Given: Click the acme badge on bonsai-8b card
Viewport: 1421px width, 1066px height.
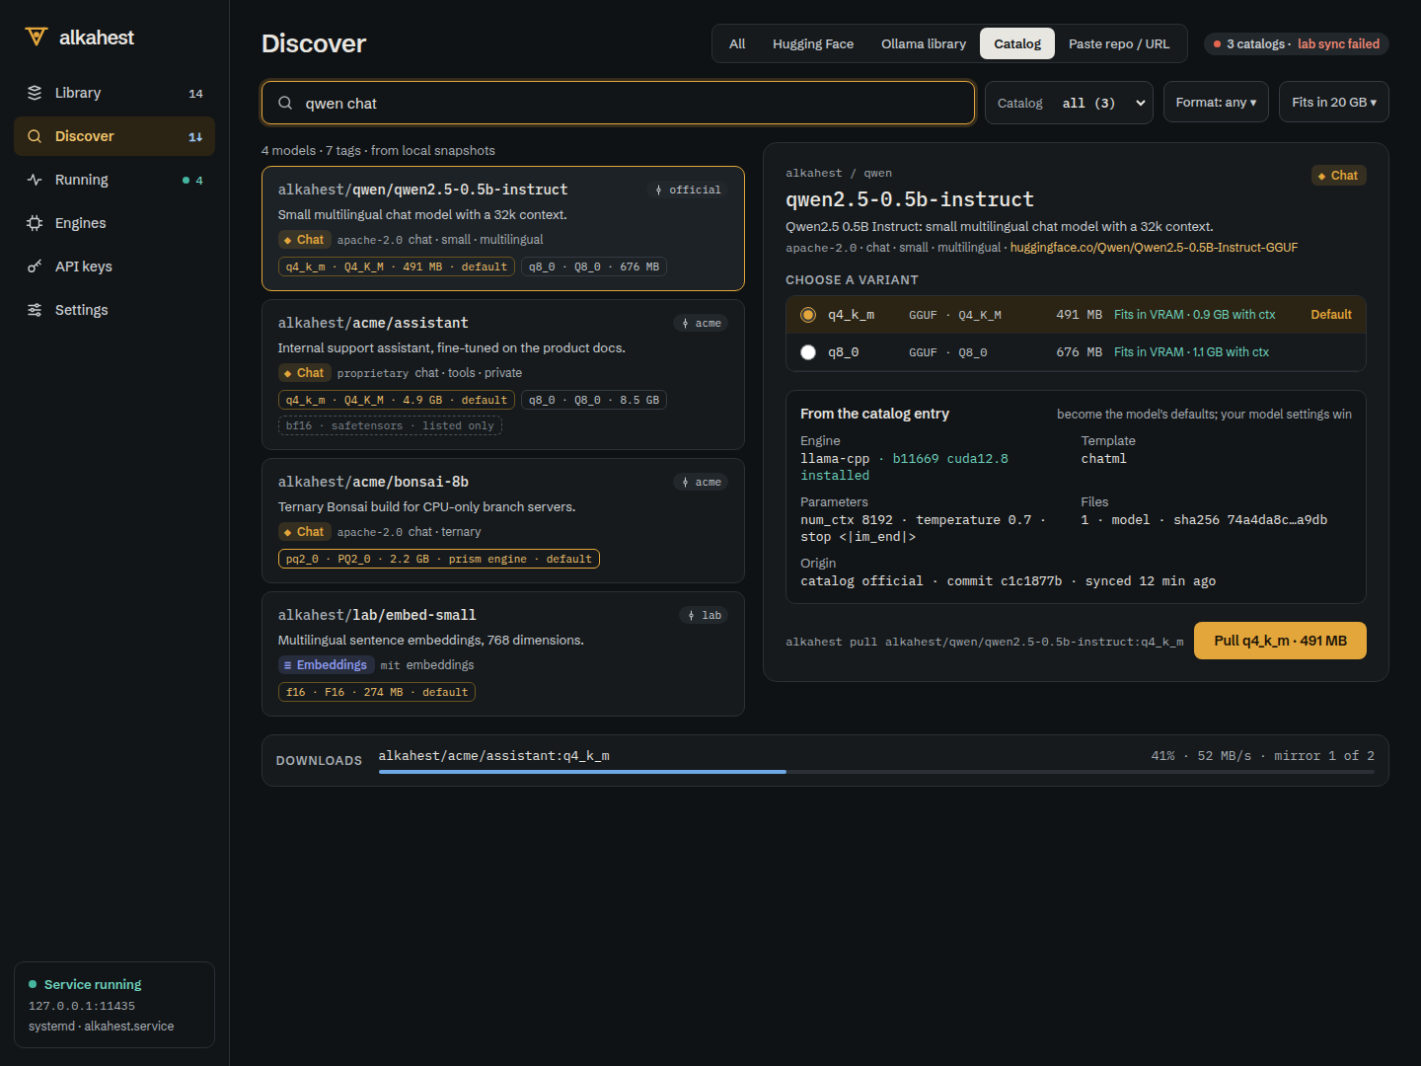Looking at the screenshot, I should [701, 482].
